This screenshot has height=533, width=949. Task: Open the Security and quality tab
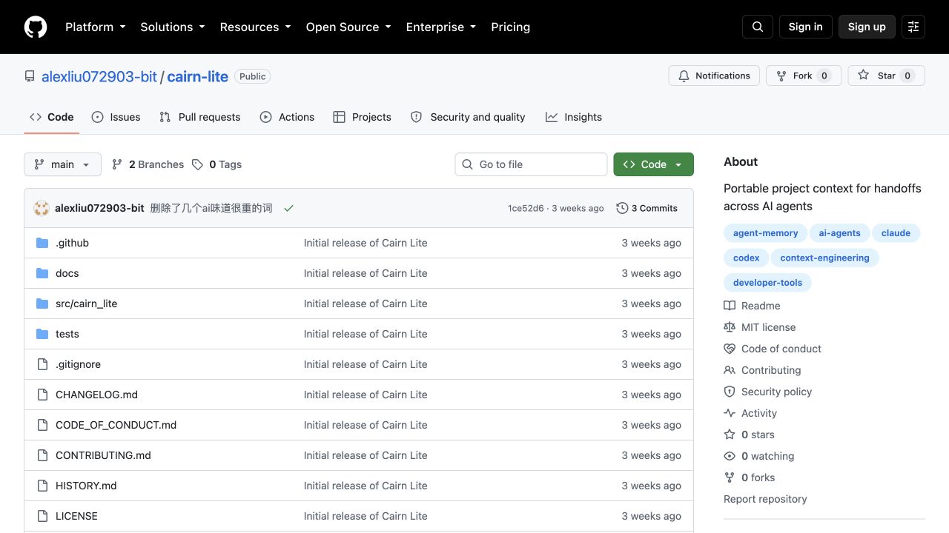468,117
